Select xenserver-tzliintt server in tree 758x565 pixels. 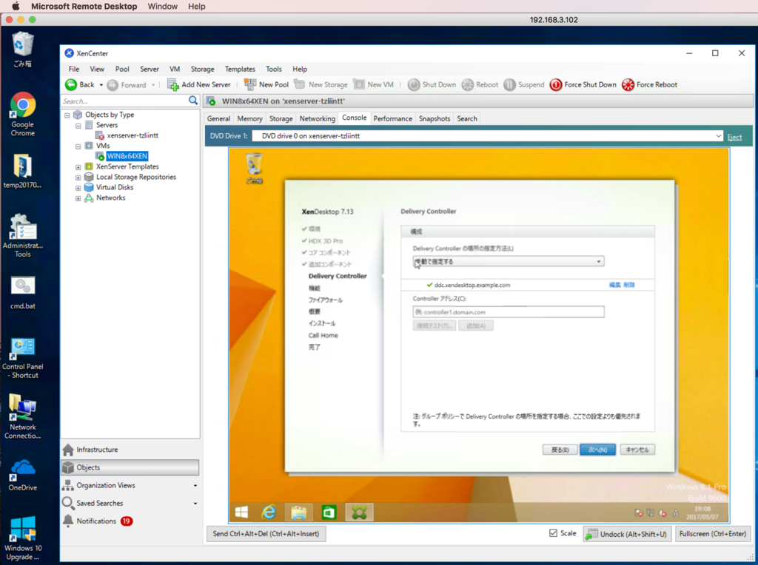pos(133,135)
